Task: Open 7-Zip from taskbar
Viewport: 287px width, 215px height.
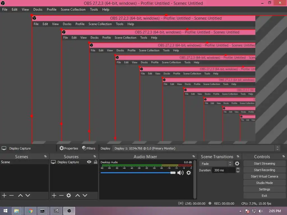Action: [56, 211]
